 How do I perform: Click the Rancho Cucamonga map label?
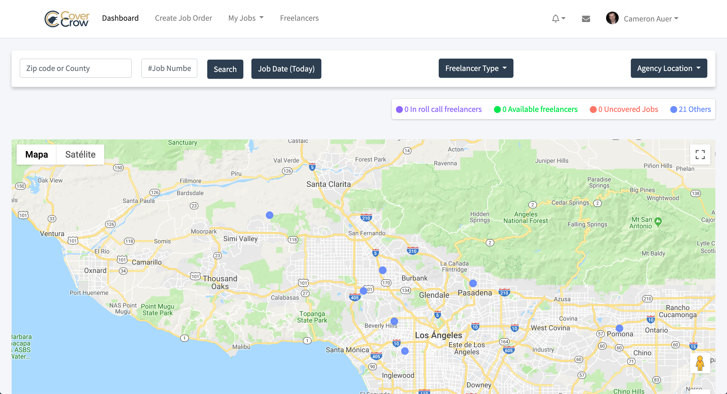pyautogui.click(x=677, y=311)
